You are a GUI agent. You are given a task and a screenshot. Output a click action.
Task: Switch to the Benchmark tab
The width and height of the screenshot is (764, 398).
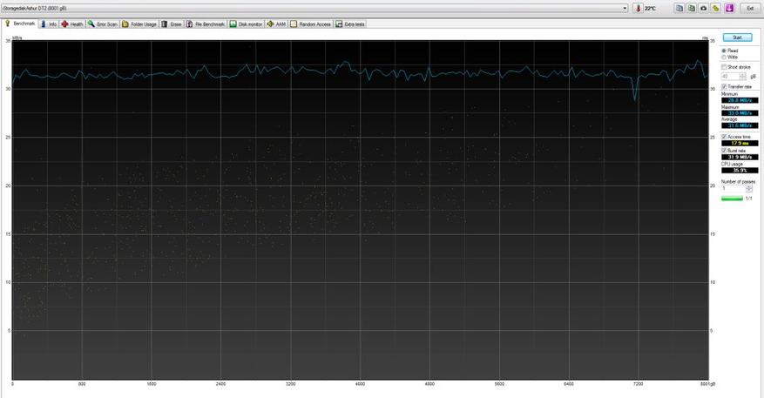(x=20, y=24)
